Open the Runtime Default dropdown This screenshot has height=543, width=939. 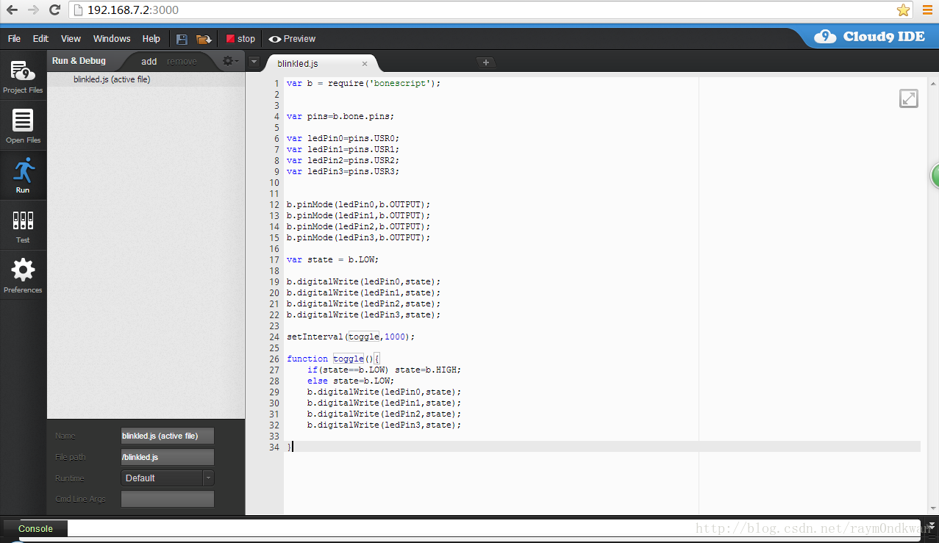tap(168, 478)
